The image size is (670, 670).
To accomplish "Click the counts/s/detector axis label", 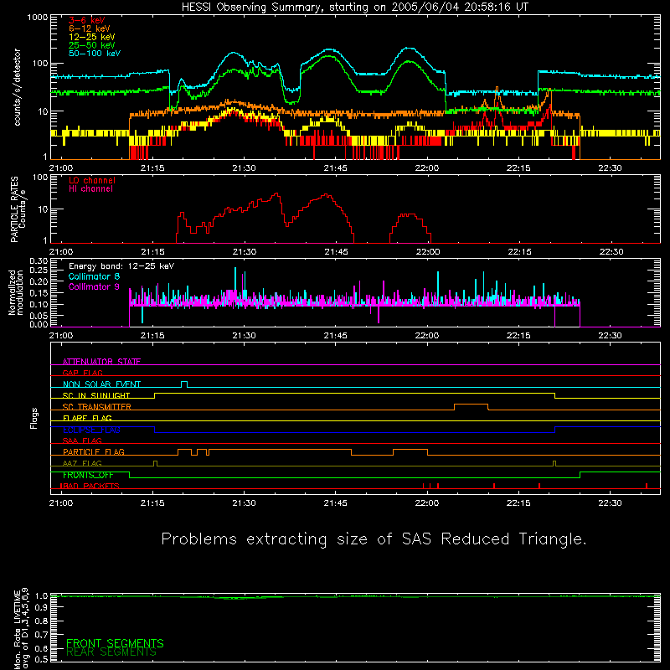I will click(x=18, y=87).
